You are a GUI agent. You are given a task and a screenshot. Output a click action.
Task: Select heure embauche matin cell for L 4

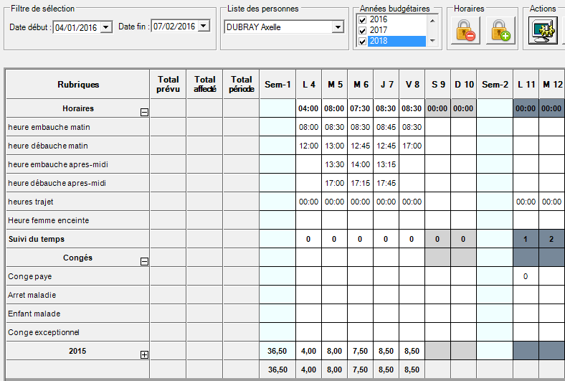click(308, 127)
